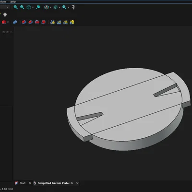Close the Start tab
Image resolution: width=192 pixels, height=192 pixels.
point(30,183)
